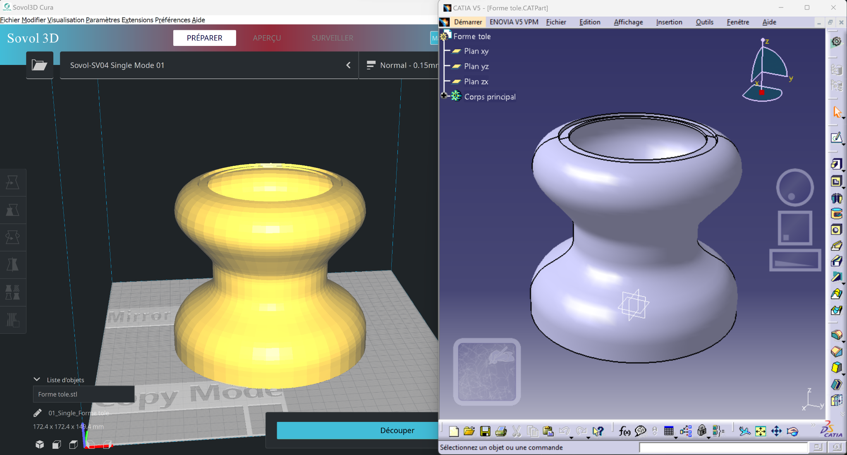Click the Sketcher icon in right toolbar
Viewport: 847px width, 455px height.
836,138
